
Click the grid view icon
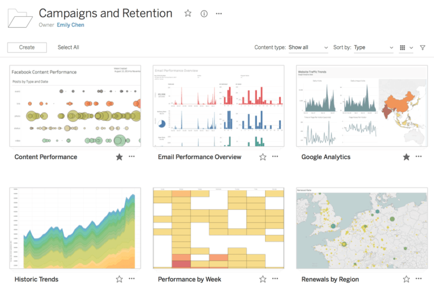[x=402, y=48]
